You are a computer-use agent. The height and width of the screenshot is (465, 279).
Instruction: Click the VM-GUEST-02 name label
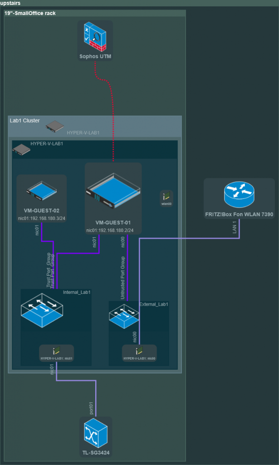[41, 211]
